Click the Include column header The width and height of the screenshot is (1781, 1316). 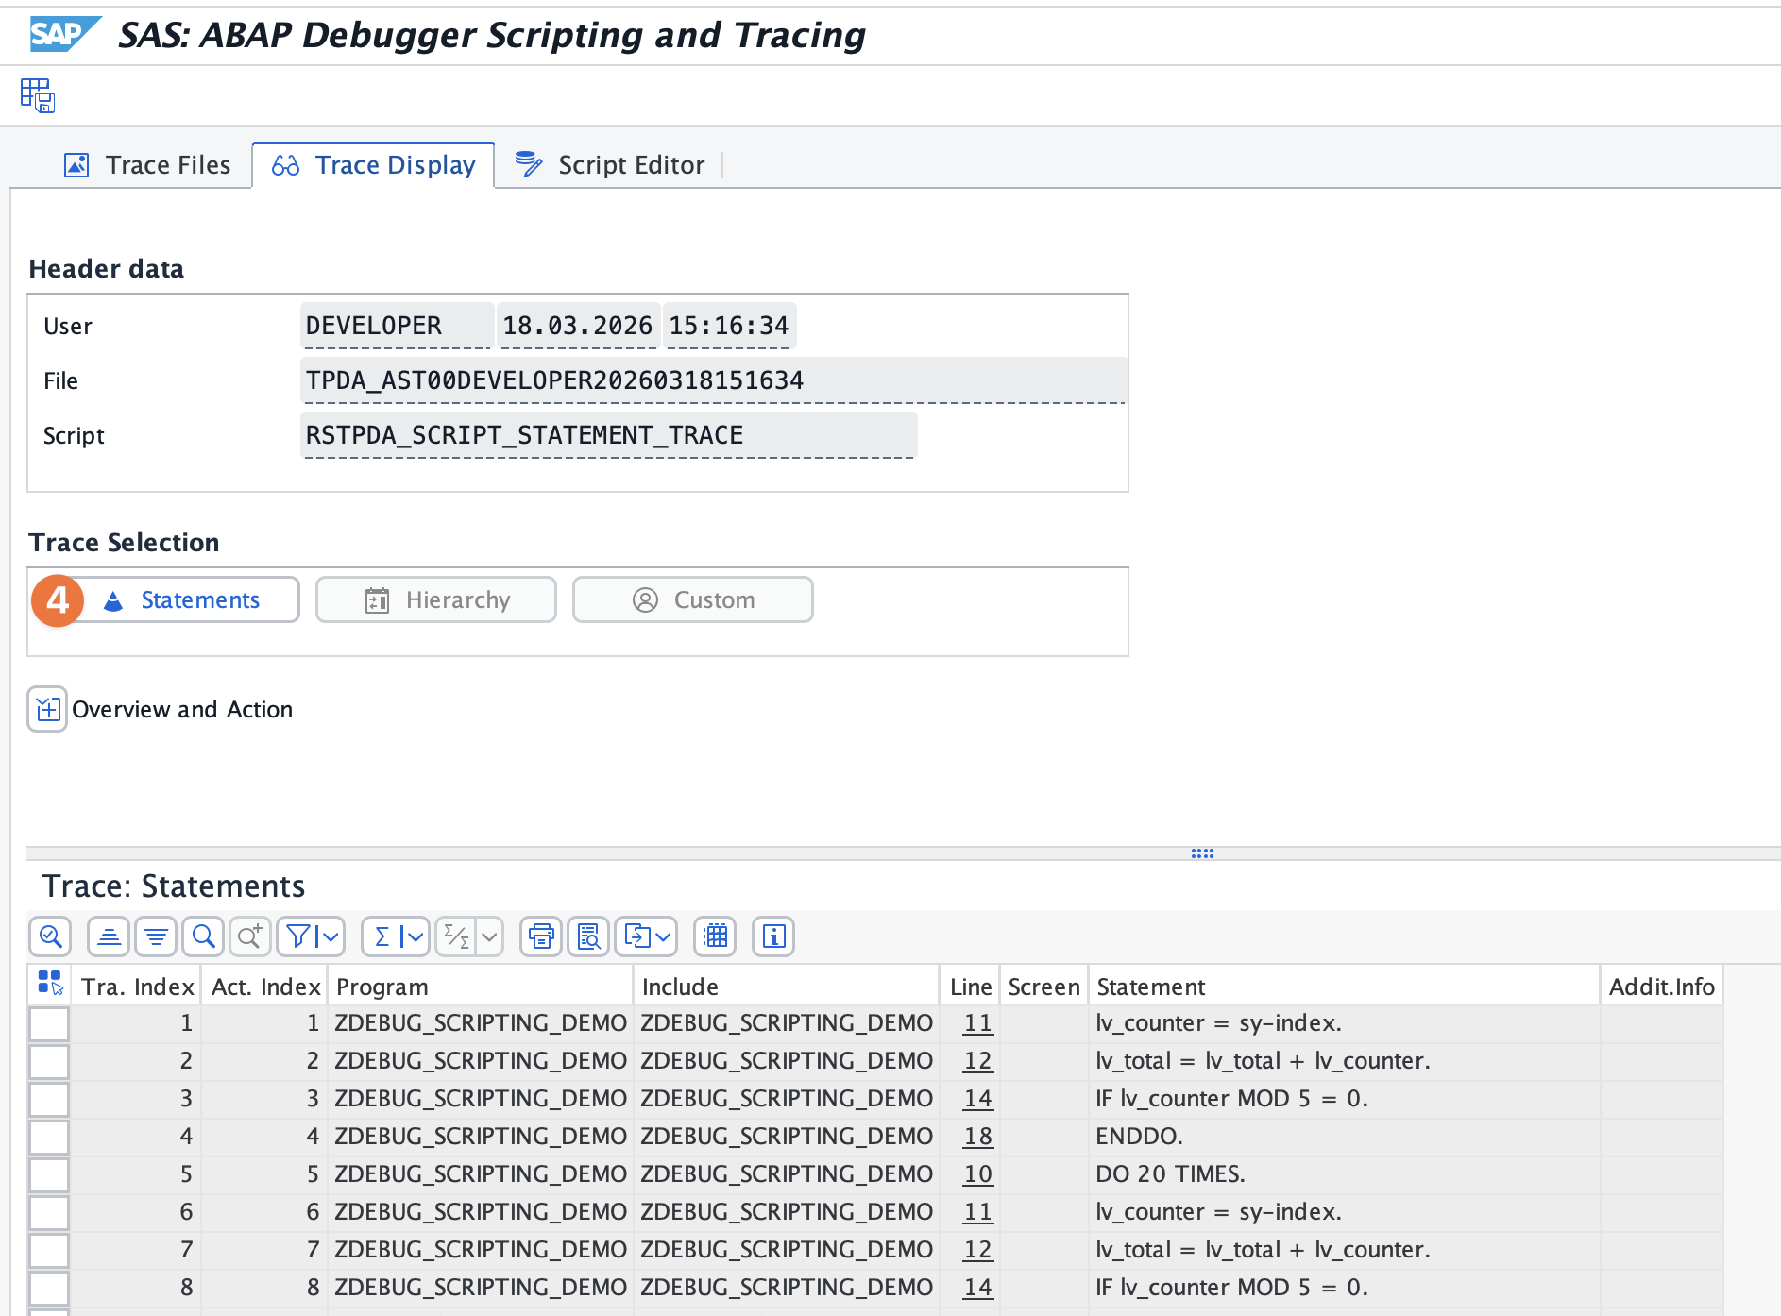pyautogui.click(x=787, y=987)
